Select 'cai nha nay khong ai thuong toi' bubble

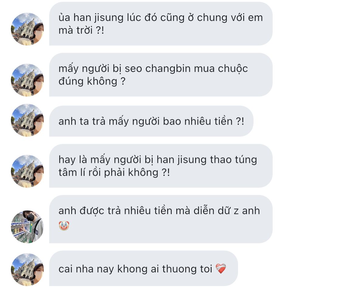[143, 268]
